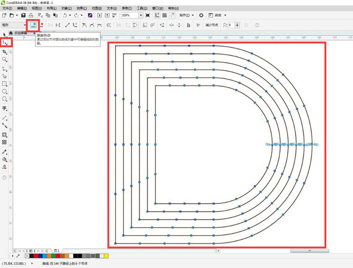Select the Rectangle tool
Image resolution: width=353 pixels, height=268 pixels.
pos(4,84)
